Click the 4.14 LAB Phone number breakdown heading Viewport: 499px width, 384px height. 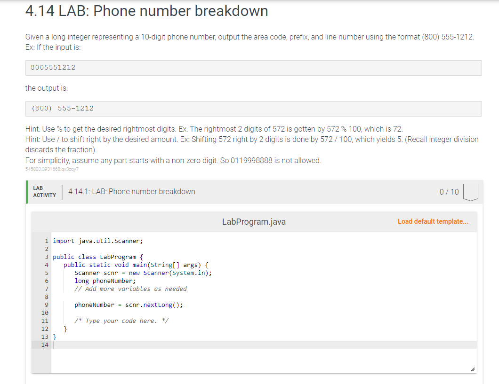click(x=146, y=11)
